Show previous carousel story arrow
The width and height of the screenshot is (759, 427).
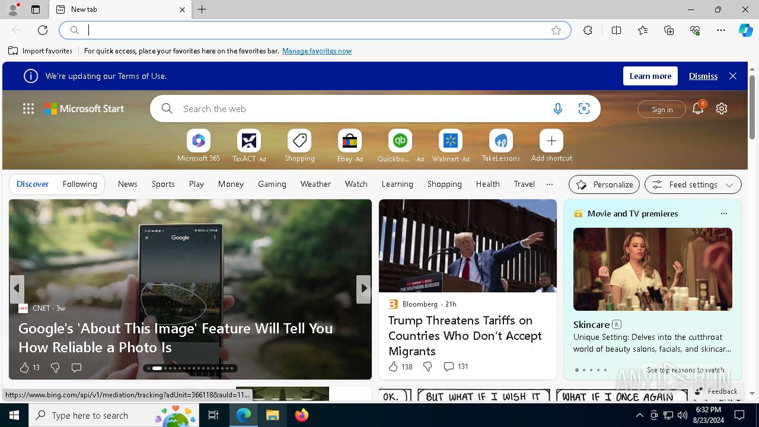[17, 289]
